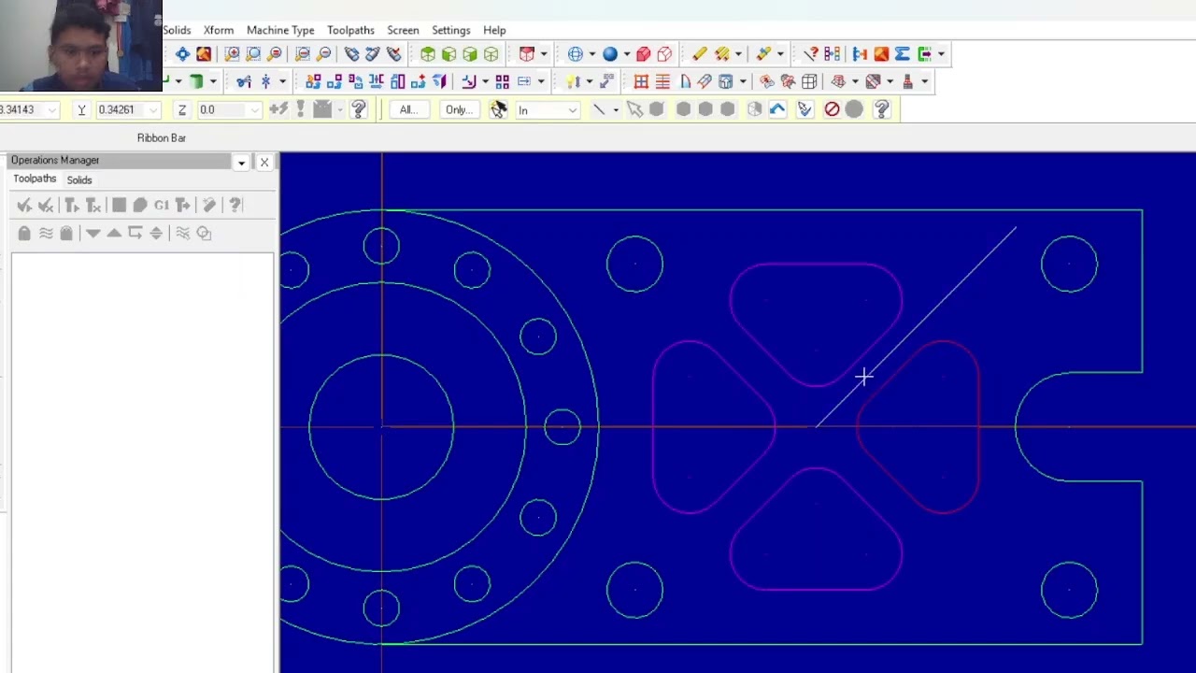This screenshot has width=1196, height=673.
Task: Open the Help menu
Action: (x=494, y=30)
